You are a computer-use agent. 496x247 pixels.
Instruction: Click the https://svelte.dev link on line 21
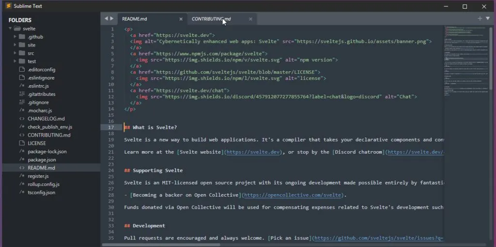[253, 152]
